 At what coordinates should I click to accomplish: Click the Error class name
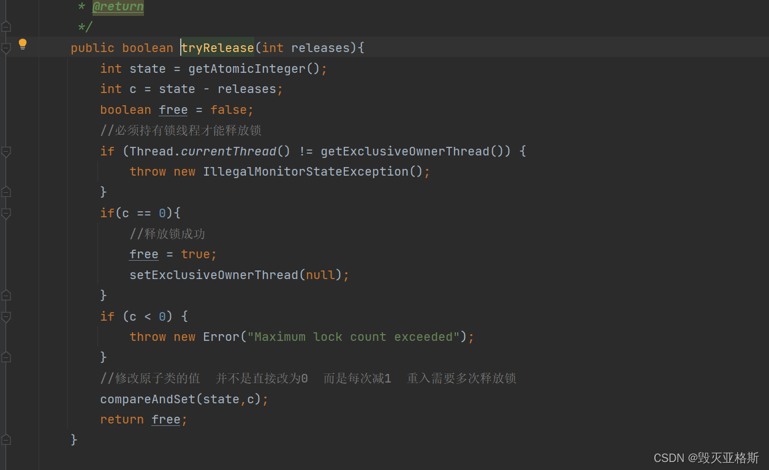click(x=221, y=337)
